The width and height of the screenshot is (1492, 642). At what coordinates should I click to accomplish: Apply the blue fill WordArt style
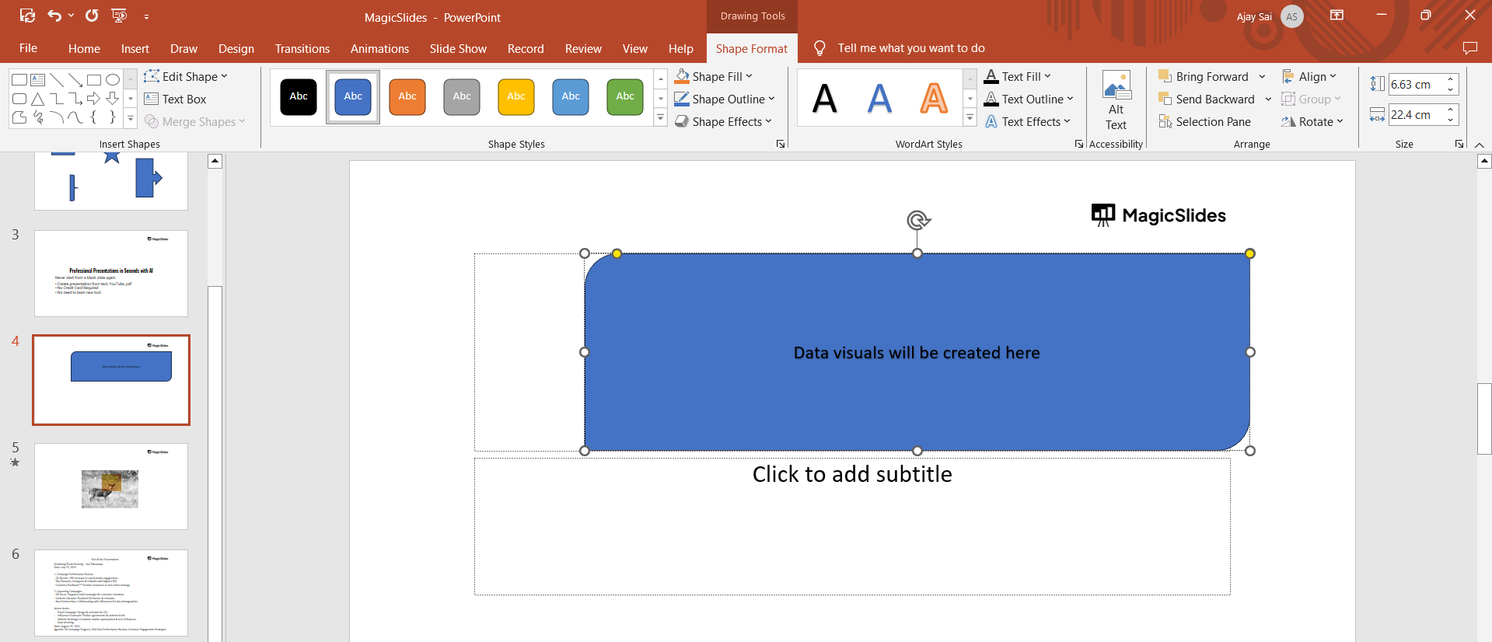click(x=879, y=98)
